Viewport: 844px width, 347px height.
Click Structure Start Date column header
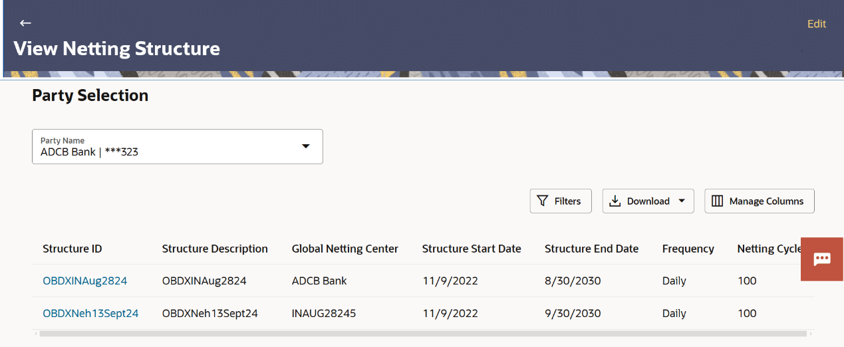click(x=472, y=249)
